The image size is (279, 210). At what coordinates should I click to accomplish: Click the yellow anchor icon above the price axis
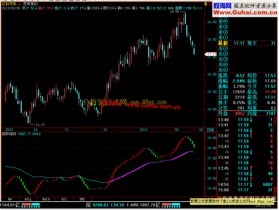tap(206, 4)
